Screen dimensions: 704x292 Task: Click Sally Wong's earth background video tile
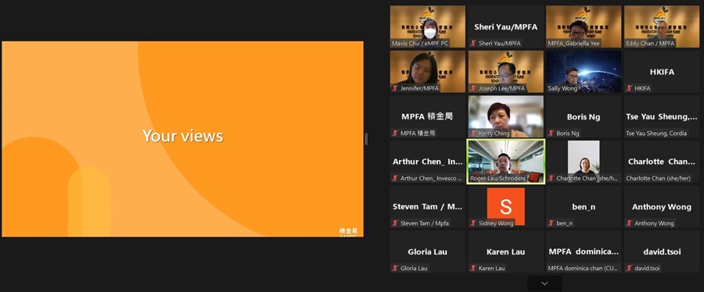point(584,72)
